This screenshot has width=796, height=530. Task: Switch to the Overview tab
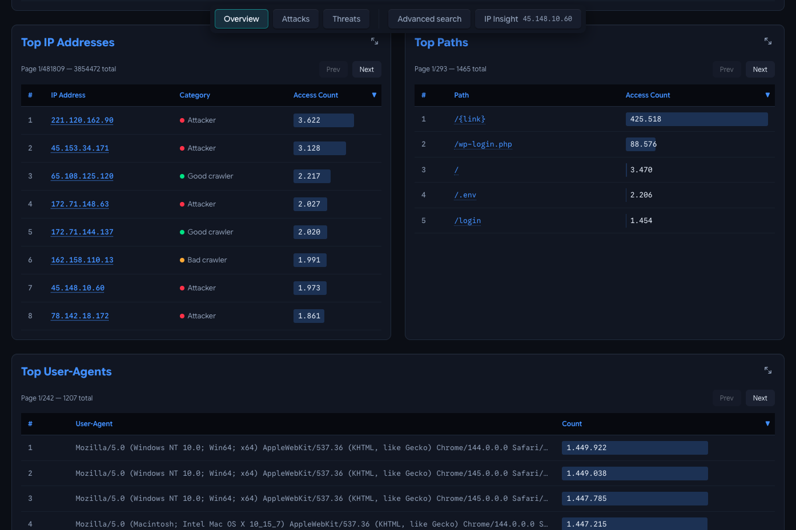pyautogui.click(x=242, y=19)
